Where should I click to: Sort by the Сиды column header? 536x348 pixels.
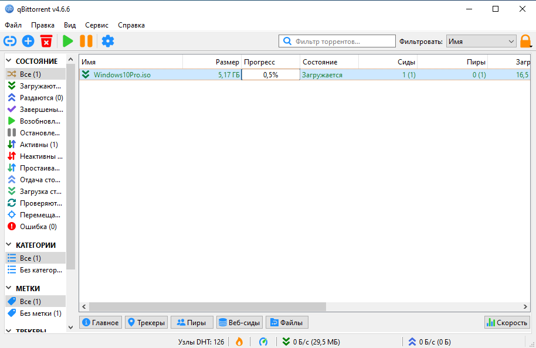[x=388, y=62]
